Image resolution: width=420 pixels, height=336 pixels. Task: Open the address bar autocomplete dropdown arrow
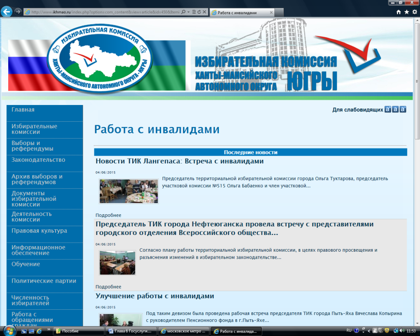[x=189, y=12]
